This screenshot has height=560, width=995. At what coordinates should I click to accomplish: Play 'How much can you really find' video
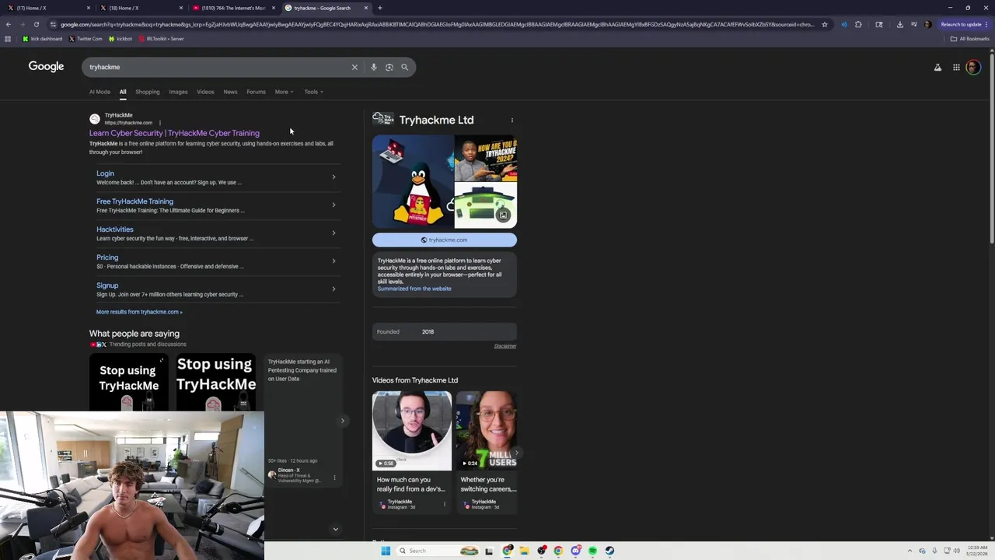tap(412, 431)
